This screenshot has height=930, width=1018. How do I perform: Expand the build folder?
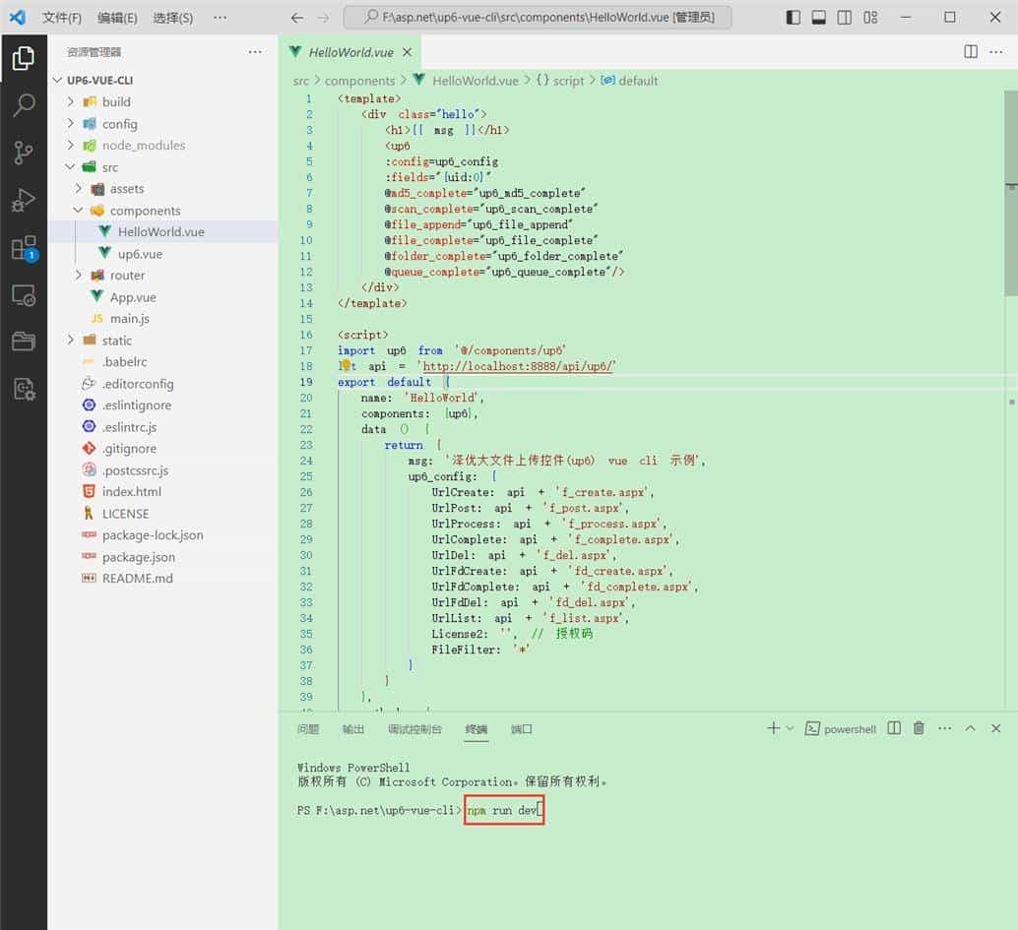pyautogui.click(x=115, y=101)
